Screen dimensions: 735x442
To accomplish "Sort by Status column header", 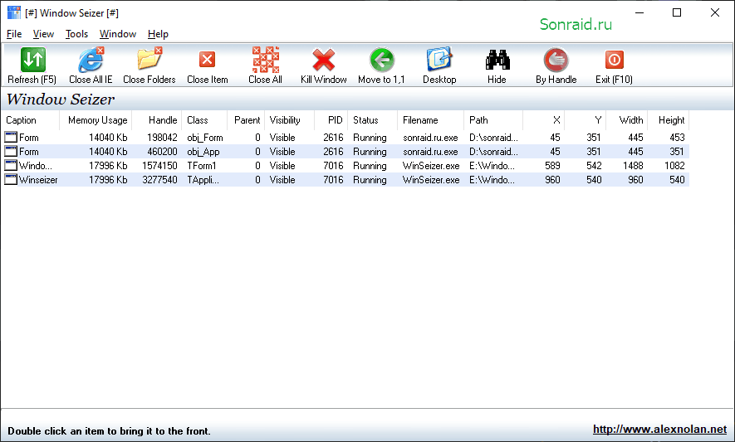I will (x=373, y=120).
